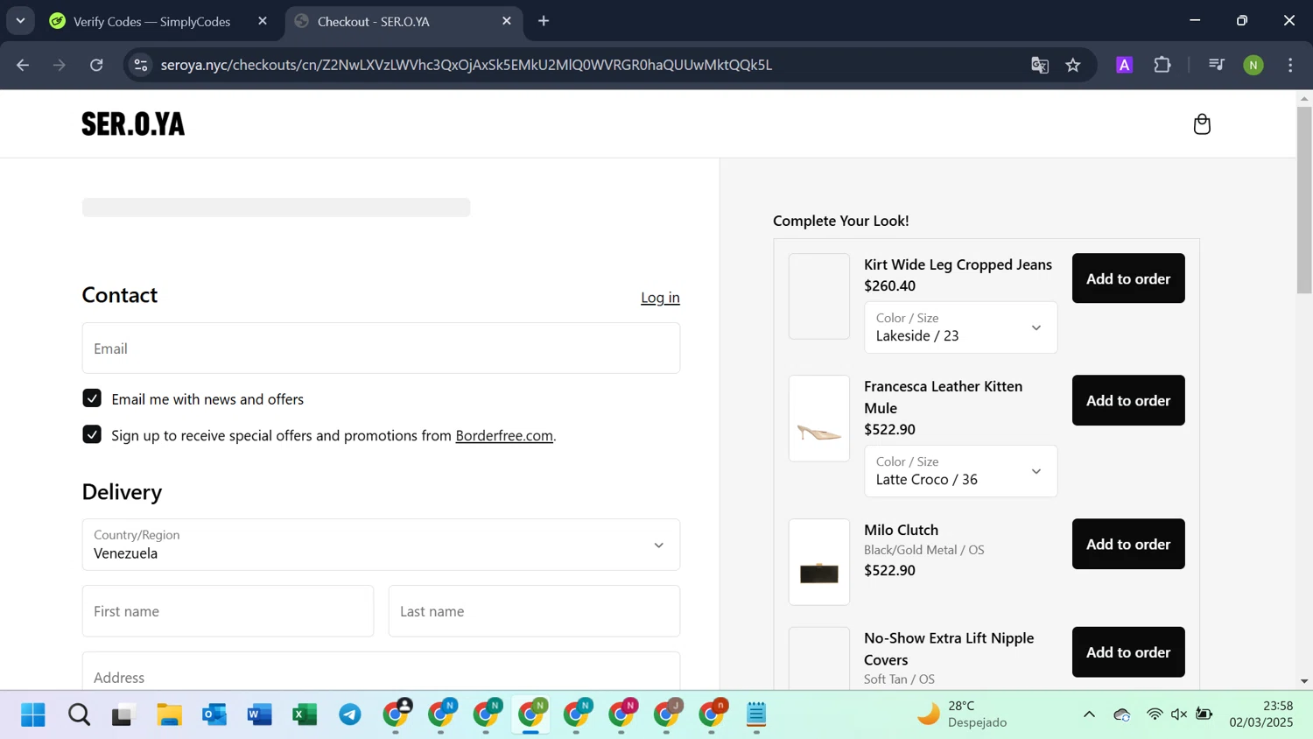Click the muted volume tray icon
The image size is (1313, 739).
[1179, 714]
